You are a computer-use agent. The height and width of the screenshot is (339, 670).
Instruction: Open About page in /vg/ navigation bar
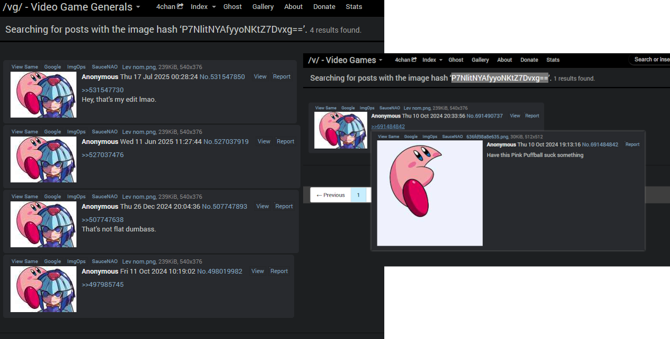click(x=294, y=7)
